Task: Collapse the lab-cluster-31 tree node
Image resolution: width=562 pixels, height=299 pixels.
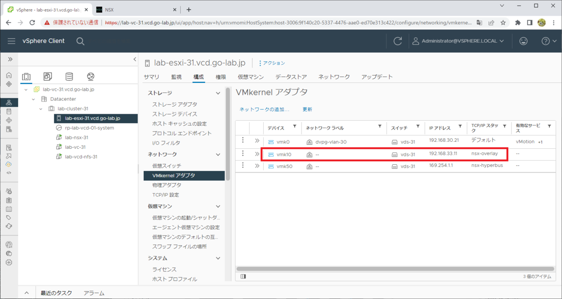Action: (x=41, y=109)
